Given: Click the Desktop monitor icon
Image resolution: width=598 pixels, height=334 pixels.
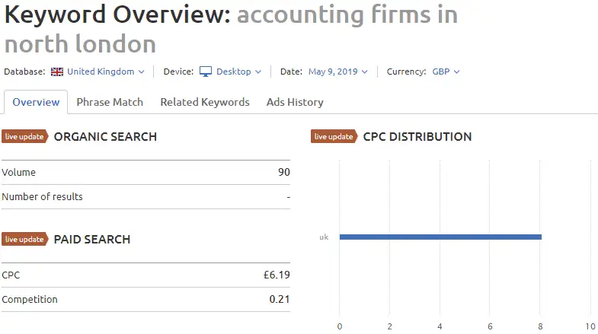Looking at the screenshot, I should [206, 72].
